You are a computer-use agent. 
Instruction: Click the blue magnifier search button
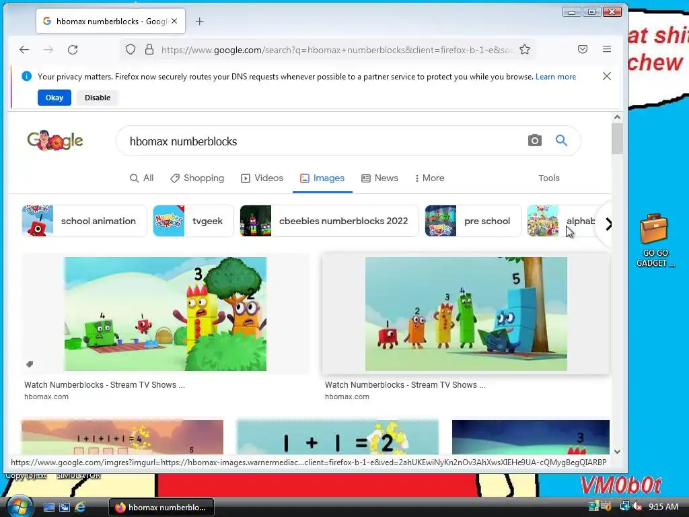561,140
